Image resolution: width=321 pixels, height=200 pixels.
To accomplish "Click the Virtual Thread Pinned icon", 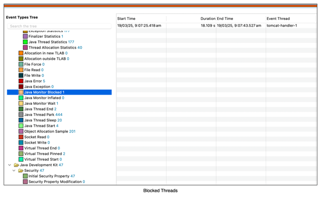I will (x=21, y=153).
